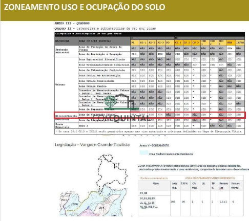Click the 'Zona Predominantemente Residencial' legend label
The height and width of the screenshot is (221, 249).
pyautogui.click(x=171, y=154)
